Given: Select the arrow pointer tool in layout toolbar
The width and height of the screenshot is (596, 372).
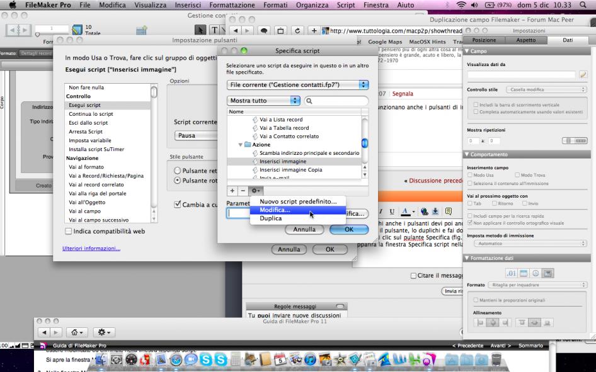Looking at the screenshot, I should click(202, 30).
